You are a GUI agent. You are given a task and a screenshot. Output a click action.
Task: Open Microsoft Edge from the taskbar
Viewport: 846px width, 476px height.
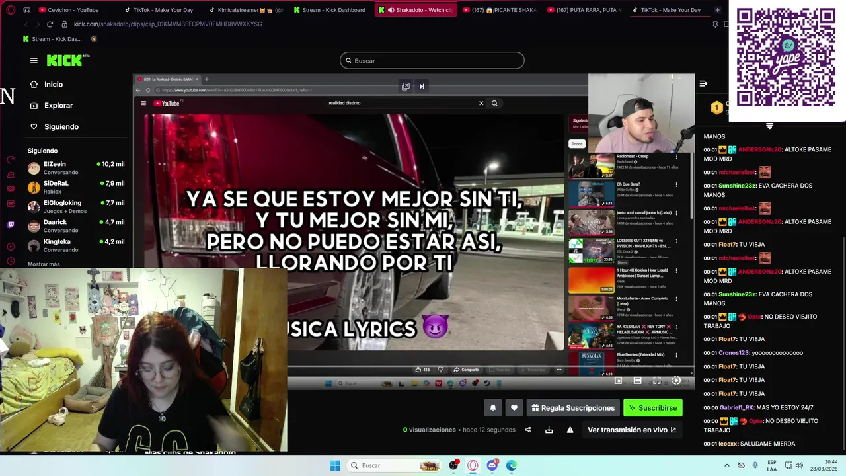[x=512, y=465]
